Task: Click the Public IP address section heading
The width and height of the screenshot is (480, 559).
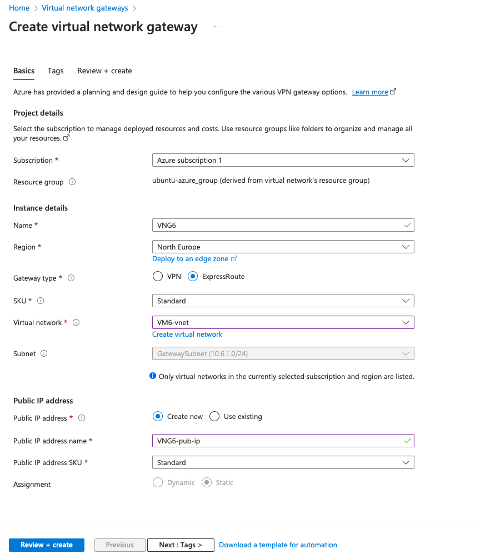Action: coord(43,401)
